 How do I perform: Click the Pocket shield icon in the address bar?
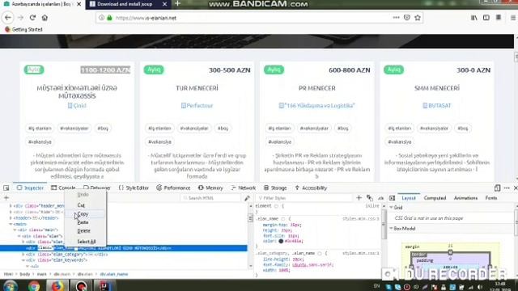[x=407, y=18]
